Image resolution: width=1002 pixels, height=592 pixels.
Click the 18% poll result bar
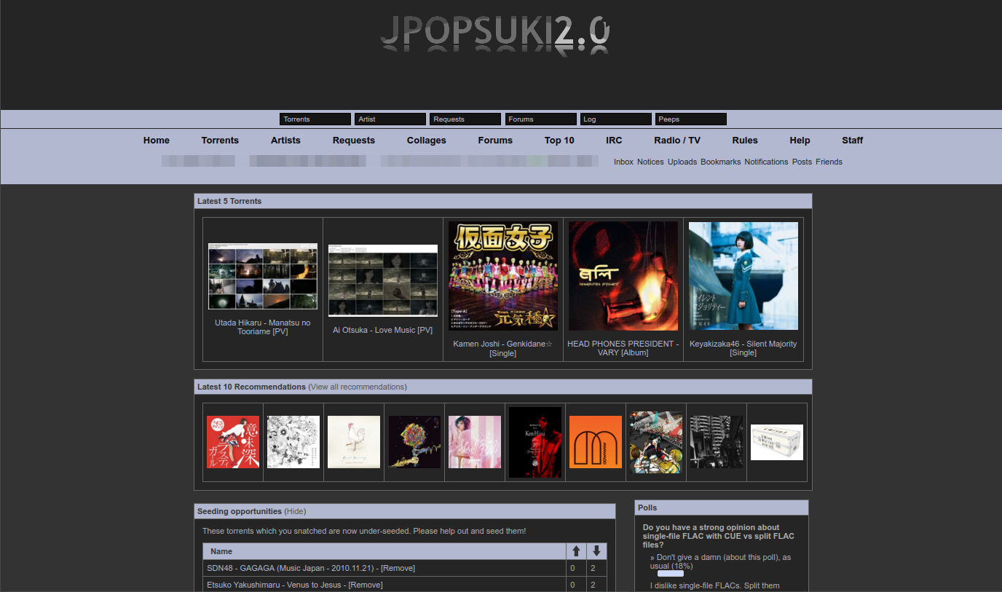tap(671, 574)
